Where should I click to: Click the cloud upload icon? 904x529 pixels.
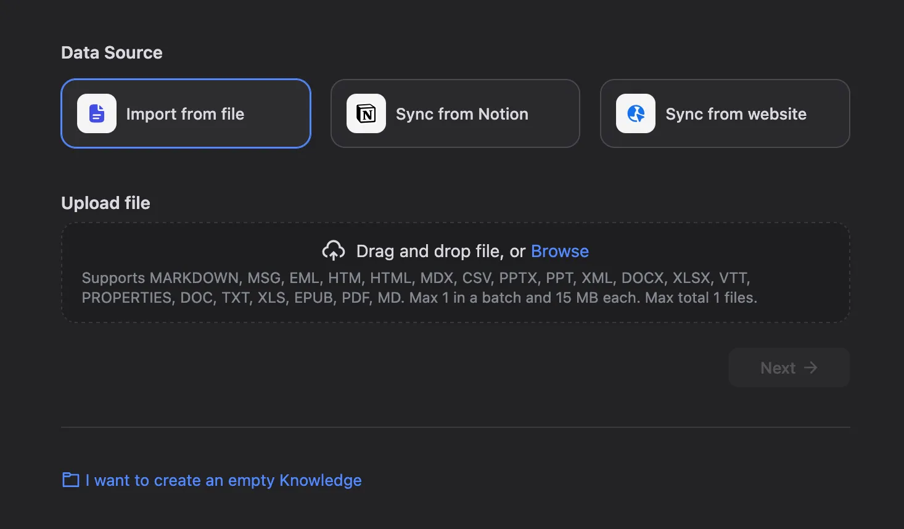(334, 251)
